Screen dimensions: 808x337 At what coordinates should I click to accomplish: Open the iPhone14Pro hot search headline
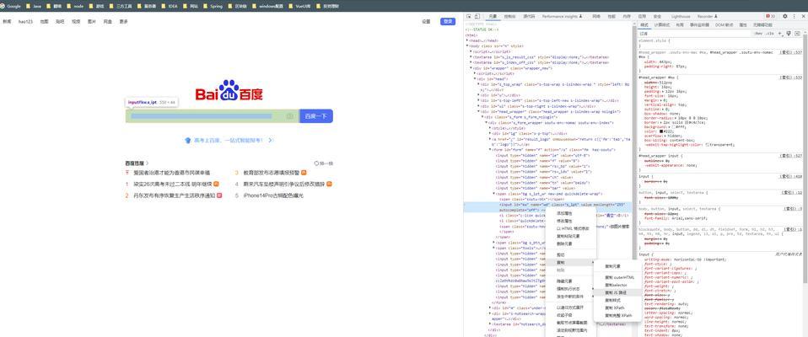[x=273, y=195]
